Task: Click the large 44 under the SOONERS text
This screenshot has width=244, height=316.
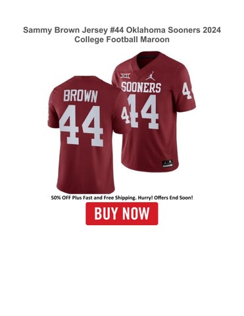Action: pos(143,111)
